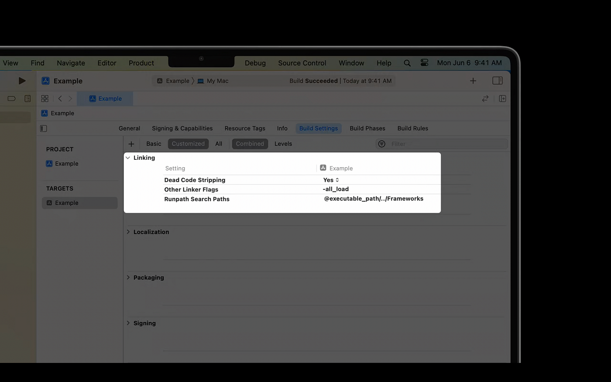This screenshot has height=382, width=611.
Task: Select the All settings filter
Action: pyautogui.click(x=219, y=144)
